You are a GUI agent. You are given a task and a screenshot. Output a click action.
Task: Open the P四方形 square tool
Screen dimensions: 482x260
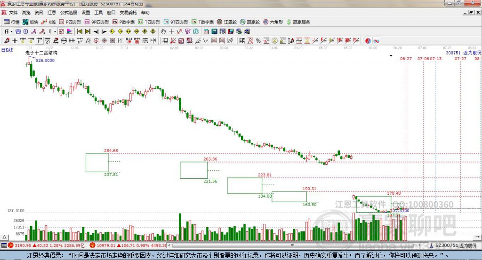click(70, 22)
